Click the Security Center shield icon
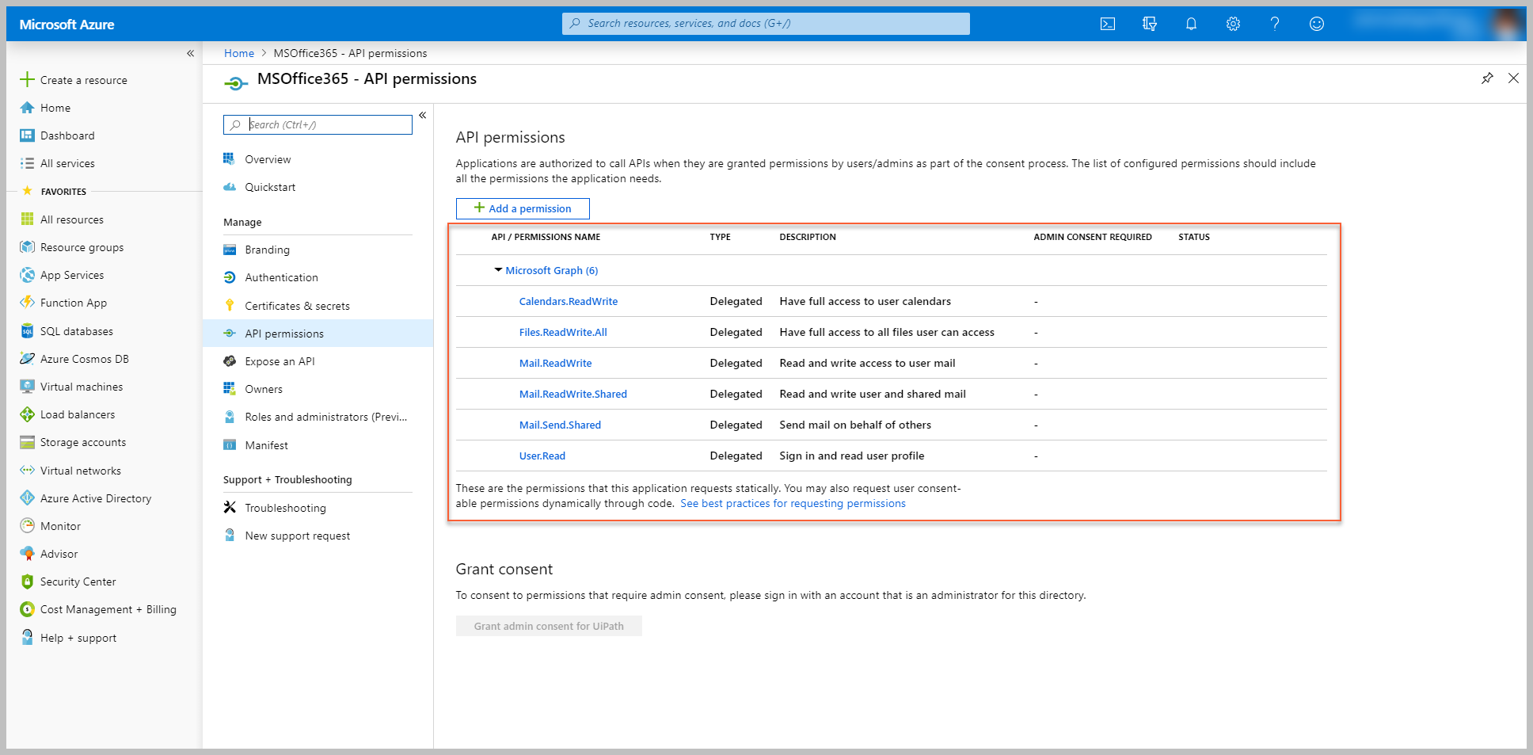 coord(27,582)
